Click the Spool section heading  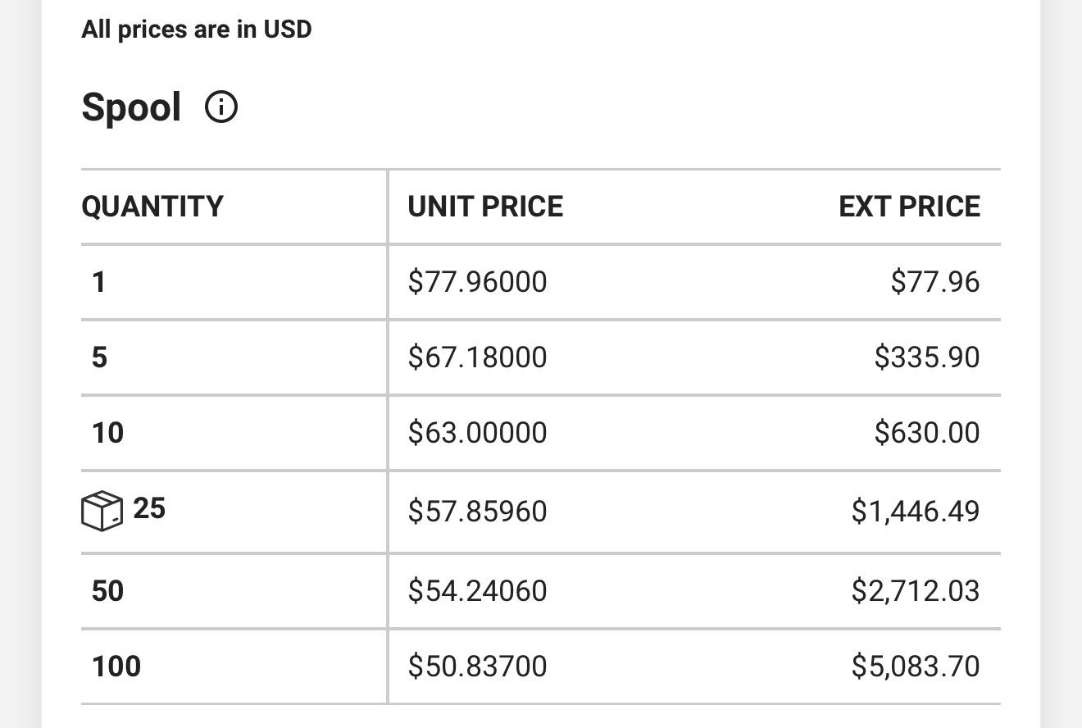[131, 107]
